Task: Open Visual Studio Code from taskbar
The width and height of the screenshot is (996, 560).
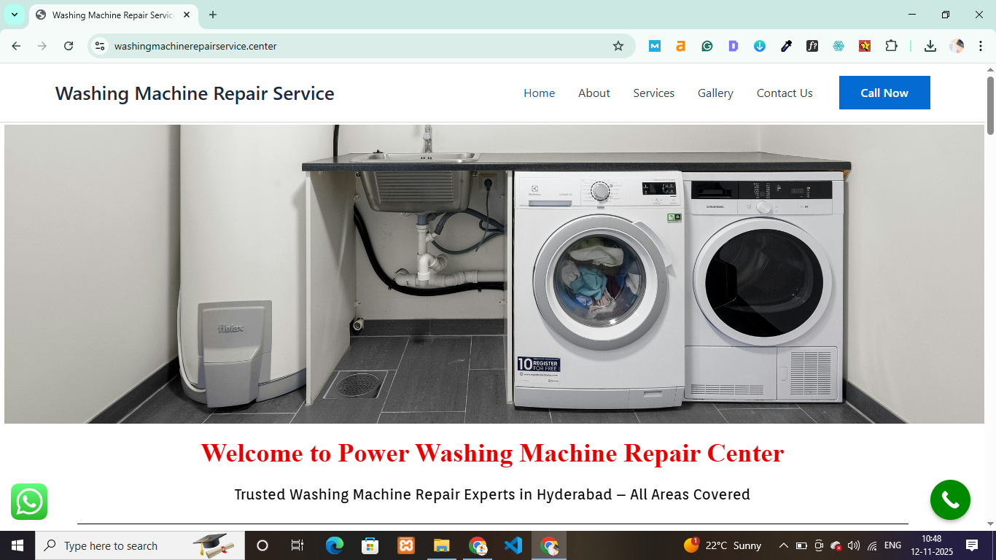Action: (513, 545)
